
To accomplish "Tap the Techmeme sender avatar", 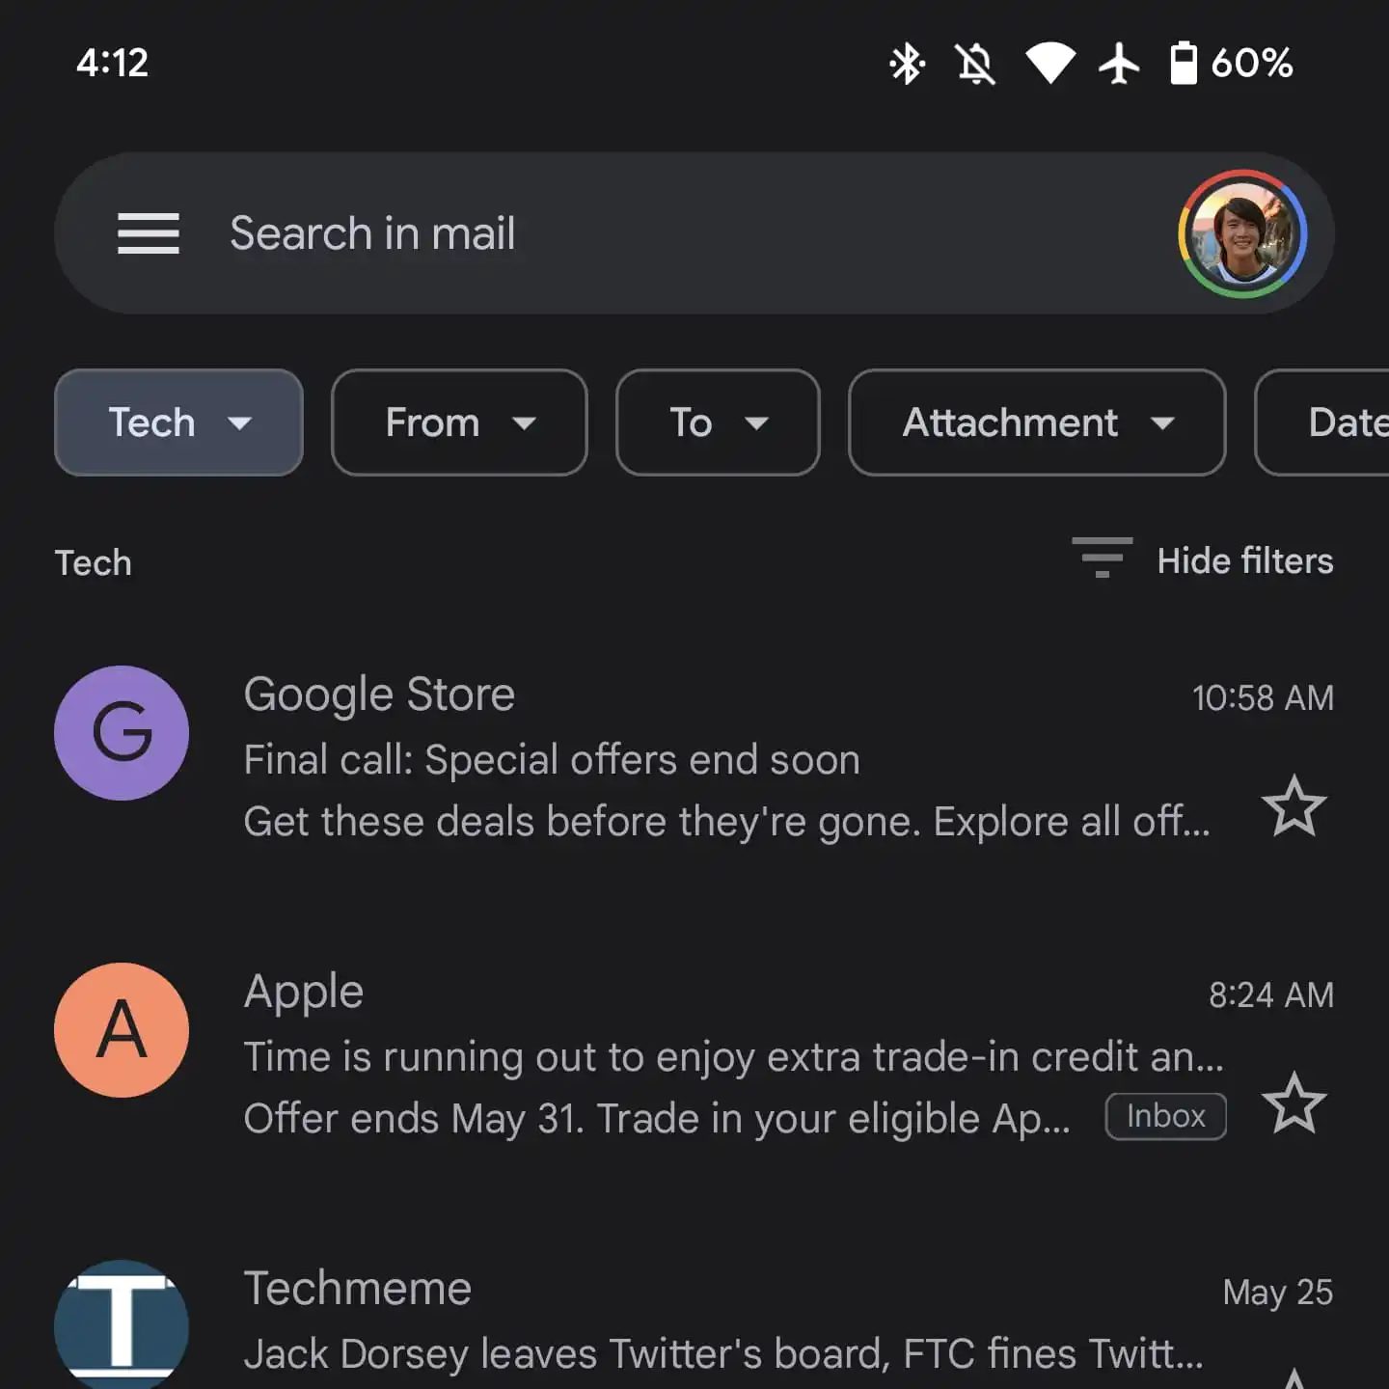I will tap(122, 1323).
